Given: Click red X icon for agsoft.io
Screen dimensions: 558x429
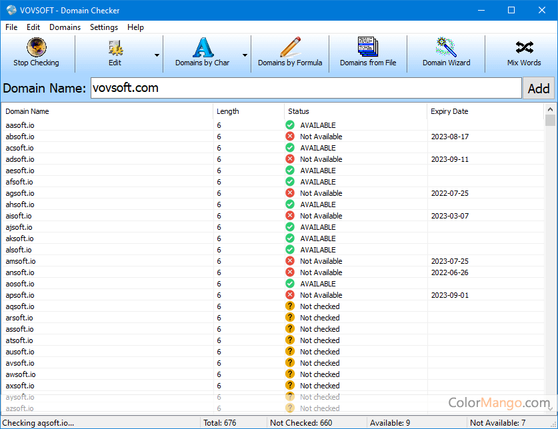Looking at the screenshot, I should (290, 193).
